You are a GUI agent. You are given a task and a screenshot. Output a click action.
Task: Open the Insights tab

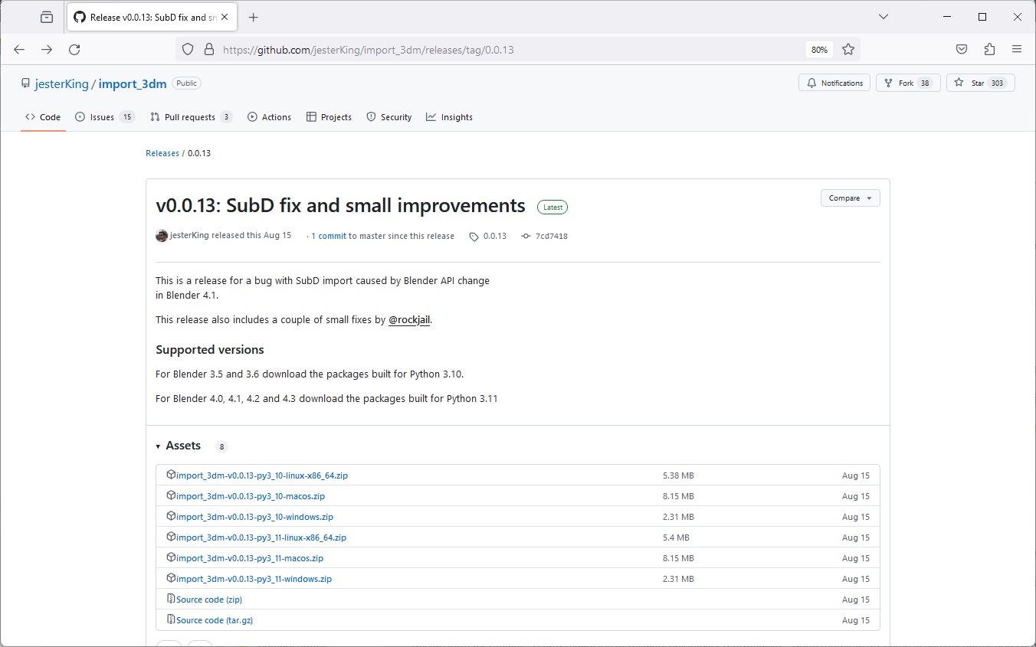pyautogui.click(x=449, y=117)
